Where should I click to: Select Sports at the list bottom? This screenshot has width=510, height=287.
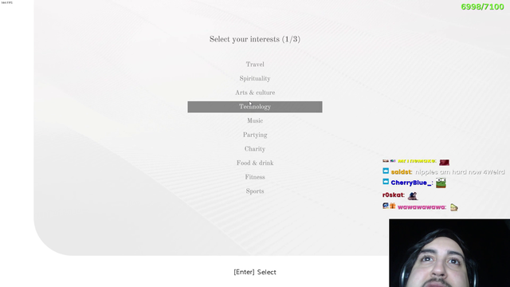255,191
